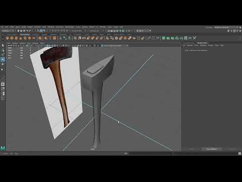Toggle the Channel Box sidebar icon at top right

(x=240, y=31)
